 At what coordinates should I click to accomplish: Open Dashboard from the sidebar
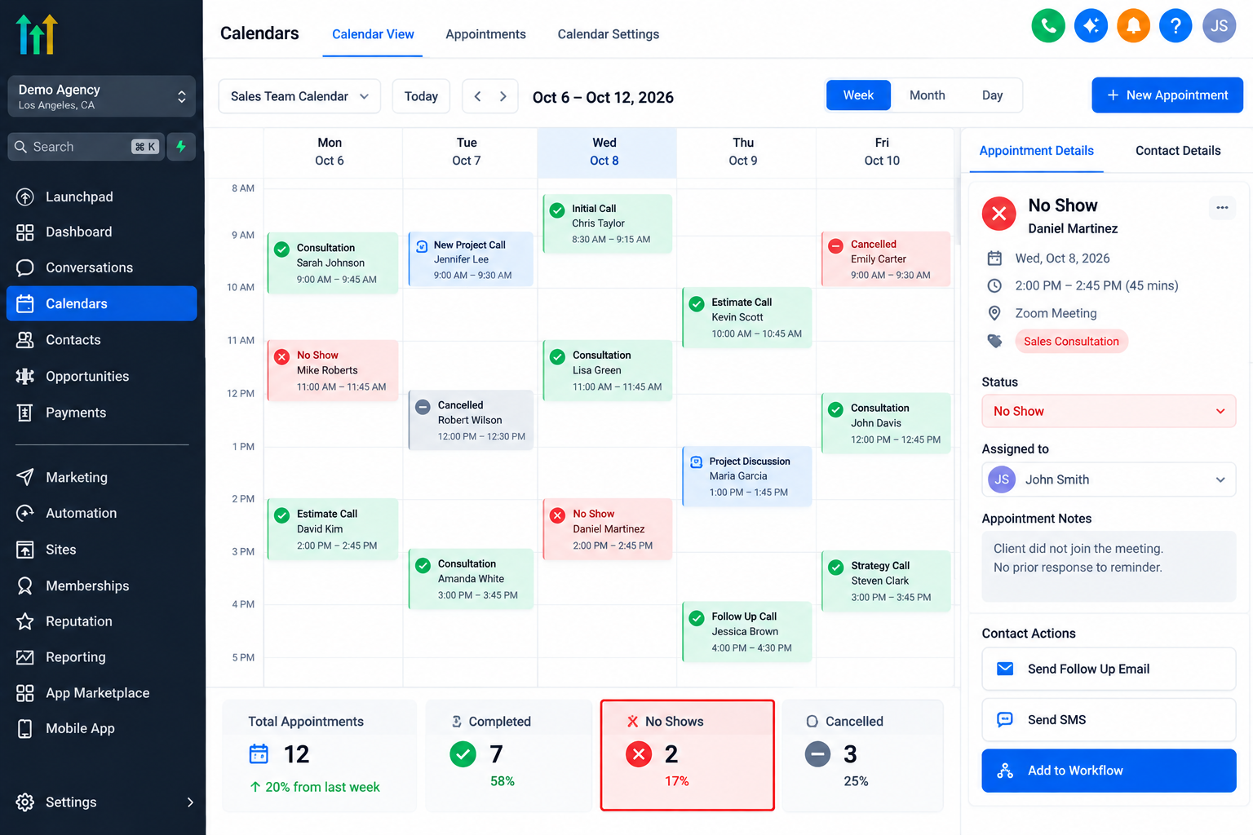click(x=101, y=232)
